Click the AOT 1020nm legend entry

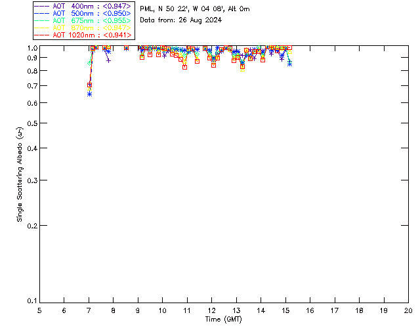[x=83, y=35]
